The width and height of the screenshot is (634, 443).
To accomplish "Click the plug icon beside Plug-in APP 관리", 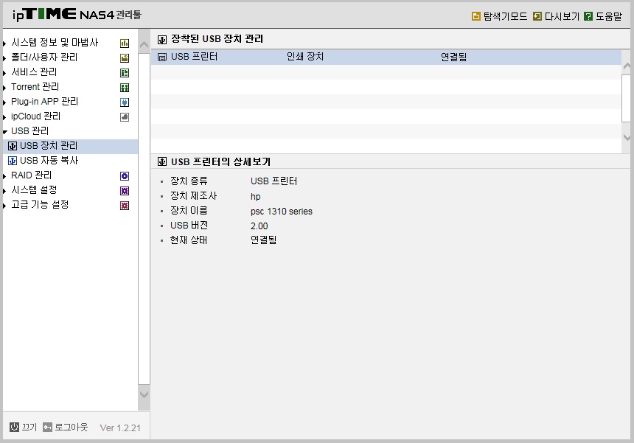I will coord(125,102).
